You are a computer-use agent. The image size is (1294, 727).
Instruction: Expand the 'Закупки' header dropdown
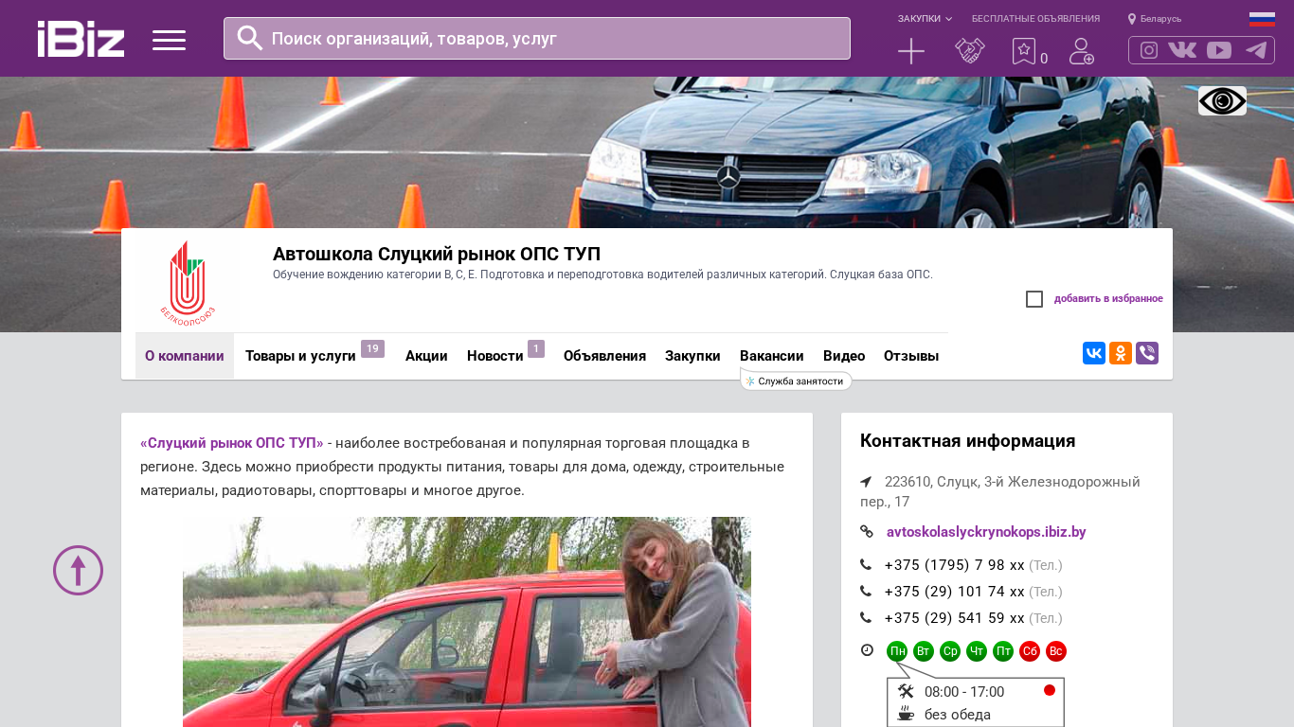pyautogui.click(x=925, y=19)
